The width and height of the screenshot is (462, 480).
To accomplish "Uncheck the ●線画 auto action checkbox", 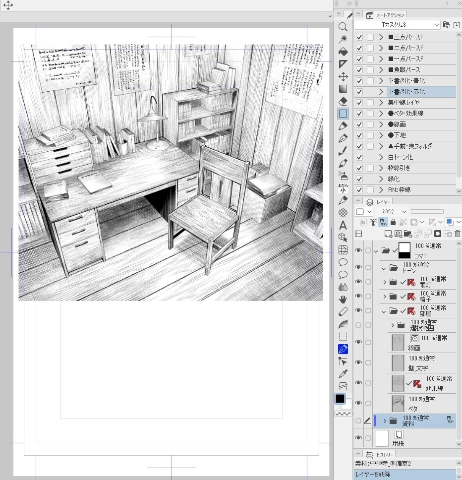I will (359, 124).
